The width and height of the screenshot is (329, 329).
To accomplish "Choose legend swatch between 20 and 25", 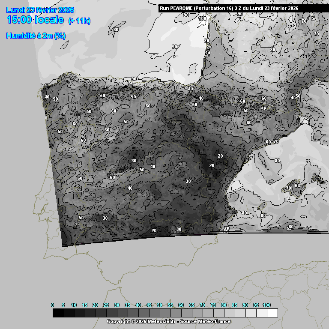I will pos(101,313).
